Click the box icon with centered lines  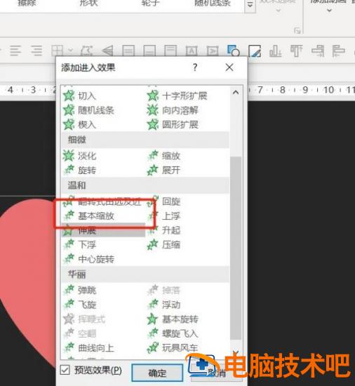tap(128, 51)
